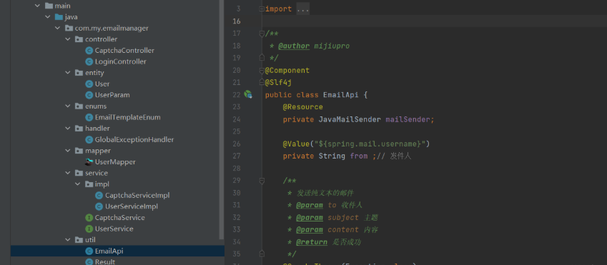Viewport: 607px width, 265px height.
Task: Click the @Component annotation
Action: click(287, 71)
